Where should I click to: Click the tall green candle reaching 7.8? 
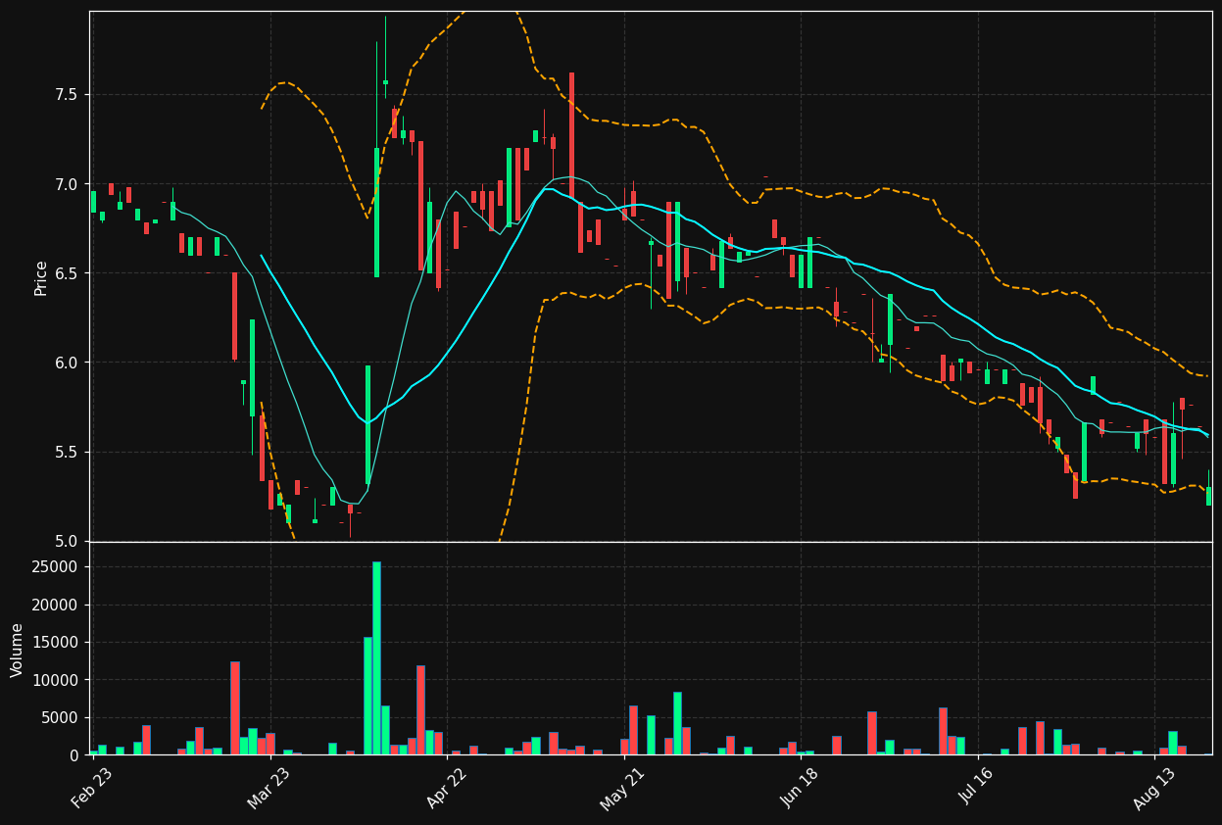coord(376,213)
